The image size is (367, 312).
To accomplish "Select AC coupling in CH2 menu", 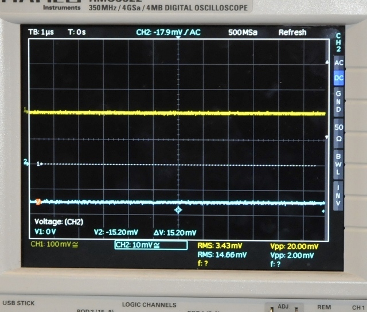I will tap(339, 63).
